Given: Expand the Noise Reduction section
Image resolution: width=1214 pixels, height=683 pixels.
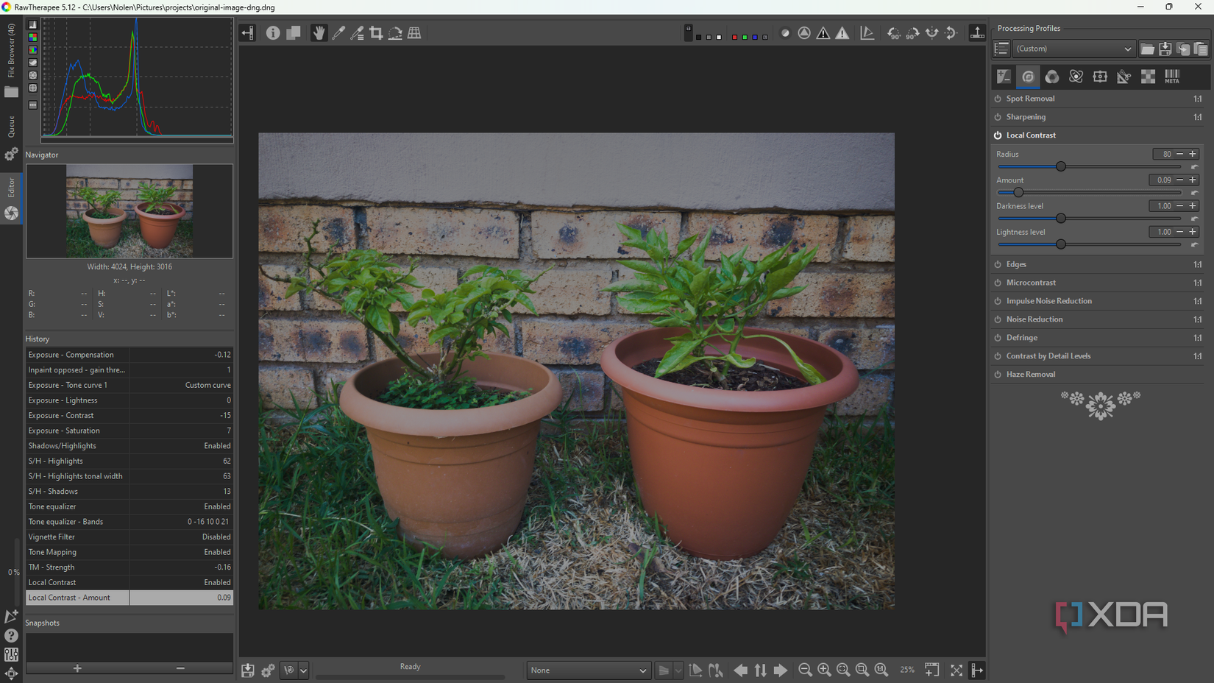Looking at the screenshot, I should pyautogui.click(x=1034, y=319).
